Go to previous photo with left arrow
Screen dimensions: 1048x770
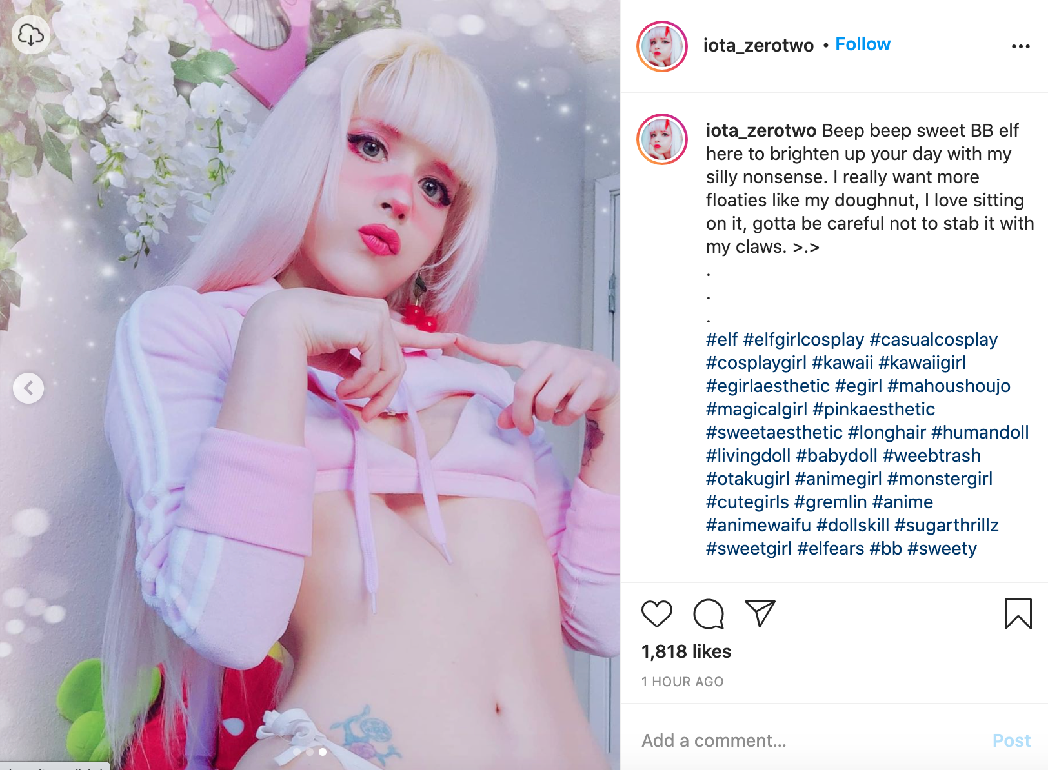click(x=28, y=388)
